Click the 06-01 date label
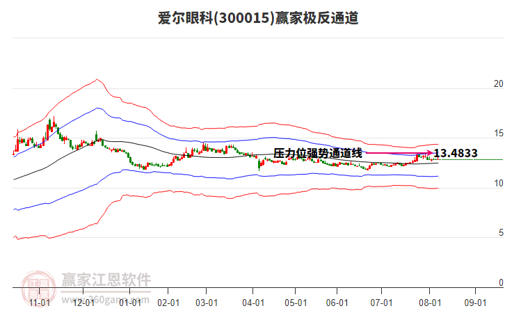505x313 pixels. (337, 303)
